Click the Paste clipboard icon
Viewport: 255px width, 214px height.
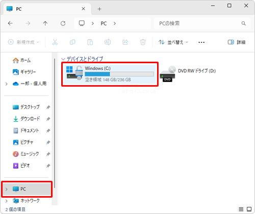[90, 42]
